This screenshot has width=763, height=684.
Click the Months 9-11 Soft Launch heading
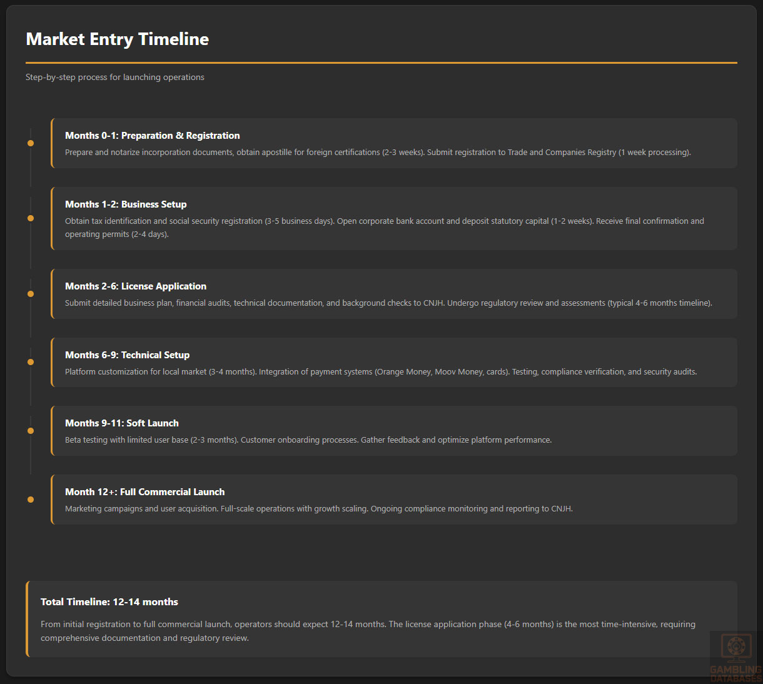click(122, 423)
